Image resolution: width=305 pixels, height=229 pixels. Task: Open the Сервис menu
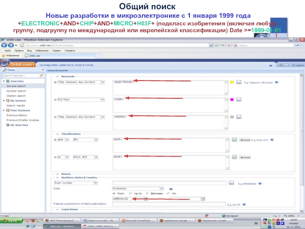56,50
